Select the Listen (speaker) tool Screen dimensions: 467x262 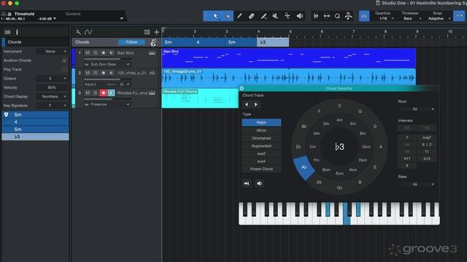[x=300, y=16]
